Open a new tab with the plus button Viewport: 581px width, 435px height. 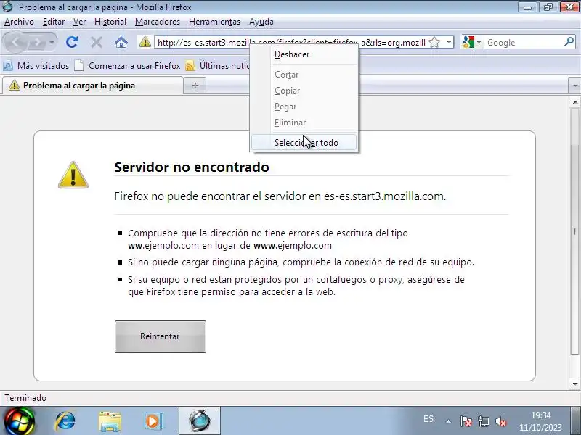[x=195, y=86]
